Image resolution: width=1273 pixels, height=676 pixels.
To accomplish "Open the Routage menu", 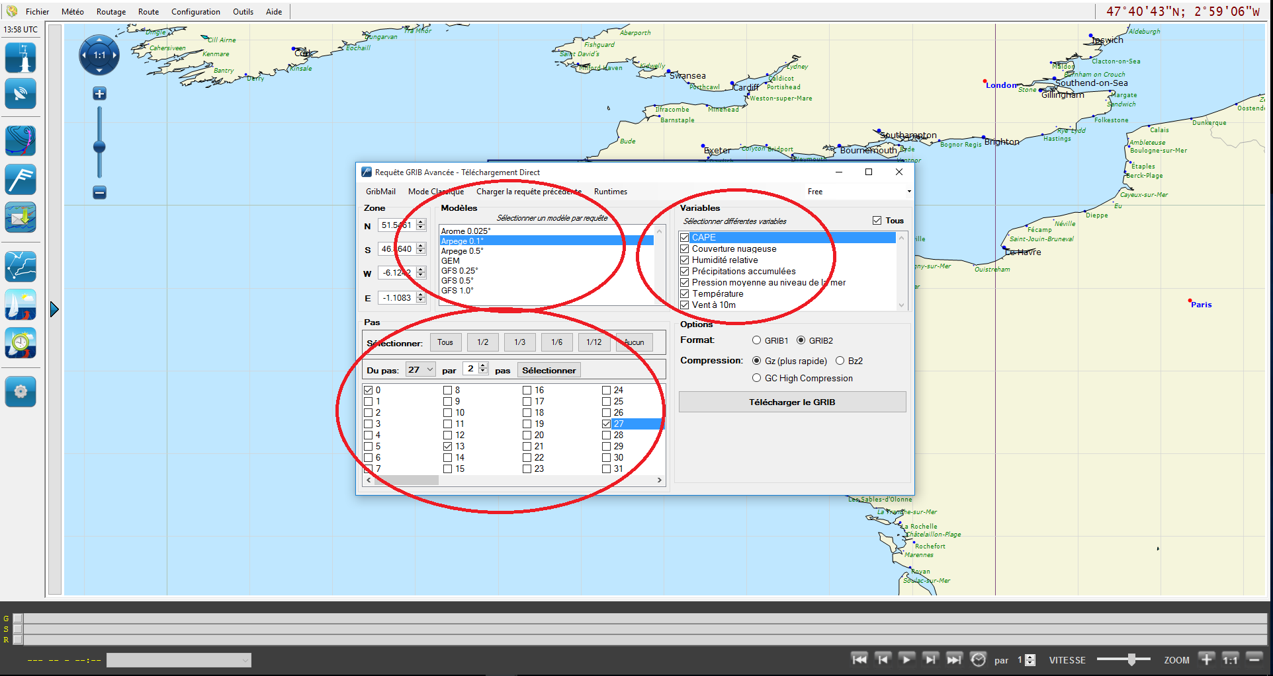I will [110, 12].
